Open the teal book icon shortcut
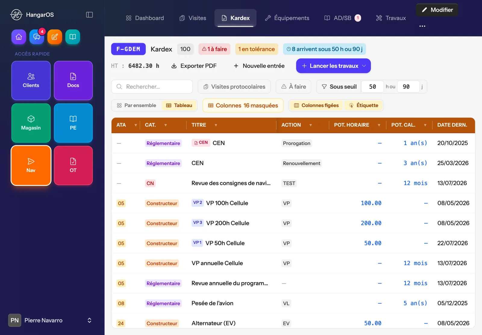The width and height of the screenshot is (482, 335). [x=73, y=37]
